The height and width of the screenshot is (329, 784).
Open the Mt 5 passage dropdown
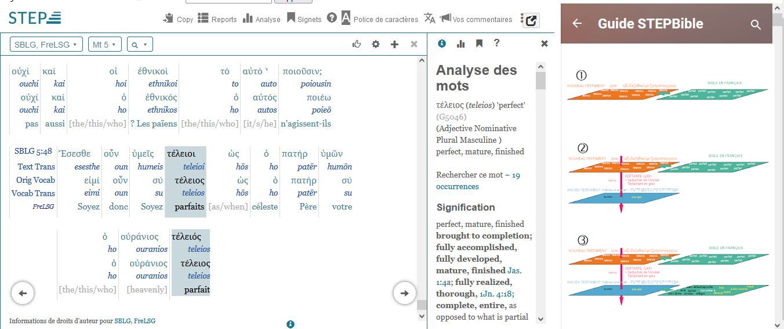(x=105, y=45)
